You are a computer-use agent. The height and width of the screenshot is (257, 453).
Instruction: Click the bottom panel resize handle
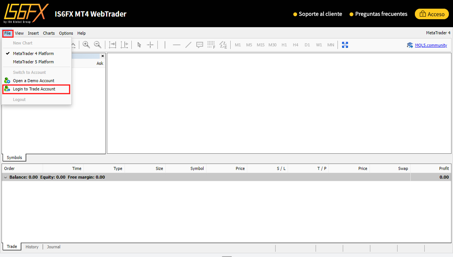[226, 256]
